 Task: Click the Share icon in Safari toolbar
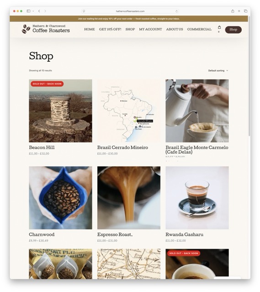click(233, 11)
